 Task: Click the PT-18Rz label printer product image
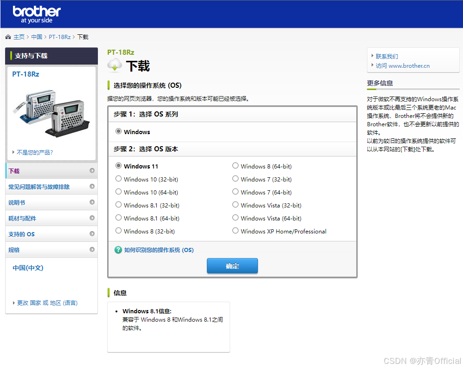51,114
